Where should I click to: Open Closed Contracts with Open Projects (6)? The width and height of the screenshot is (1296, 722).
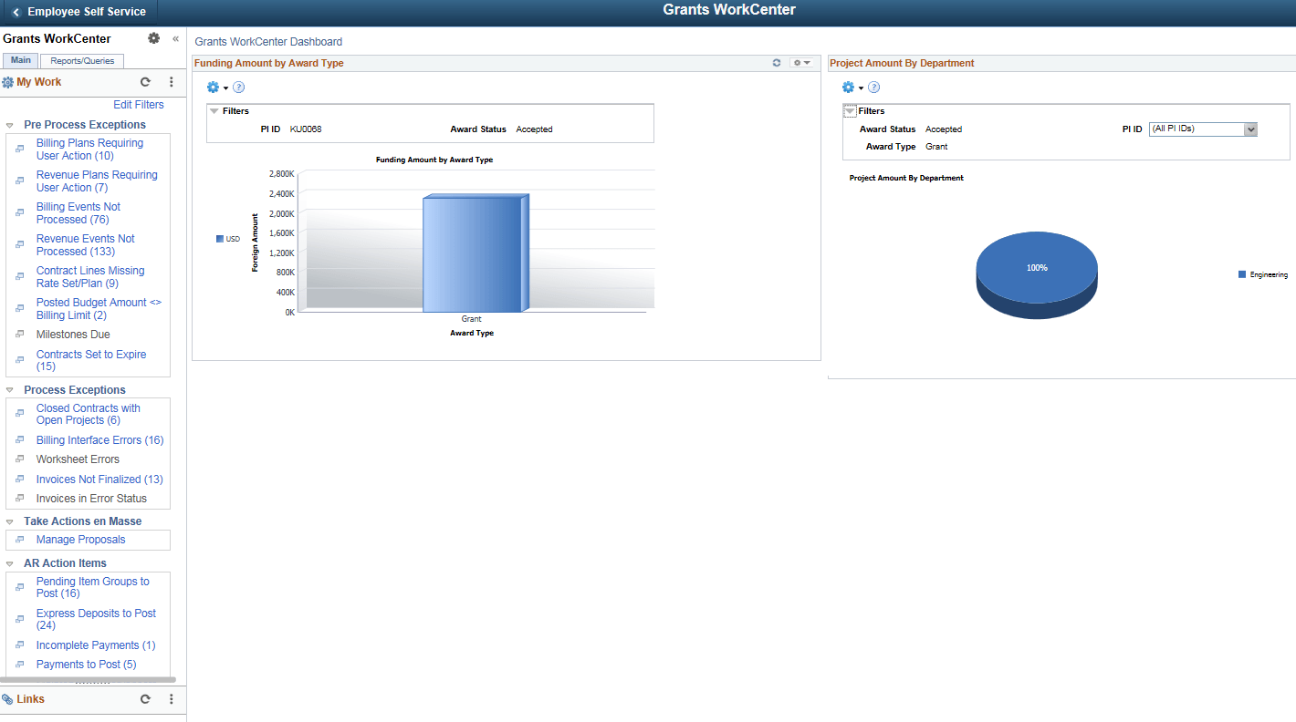point(89,414)
